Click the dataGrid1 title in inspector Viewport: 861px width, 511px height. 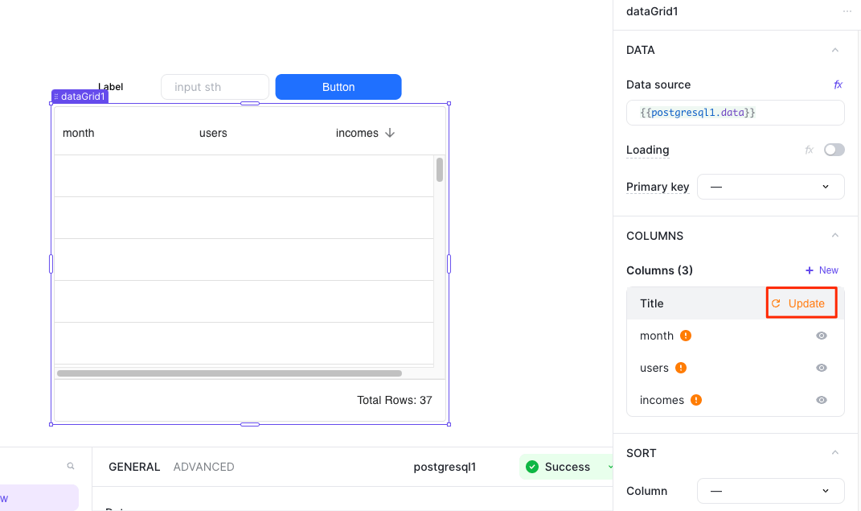click(652, 11)
